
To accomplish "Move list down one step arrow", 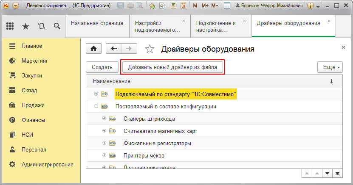I will [x=328, y=173].
